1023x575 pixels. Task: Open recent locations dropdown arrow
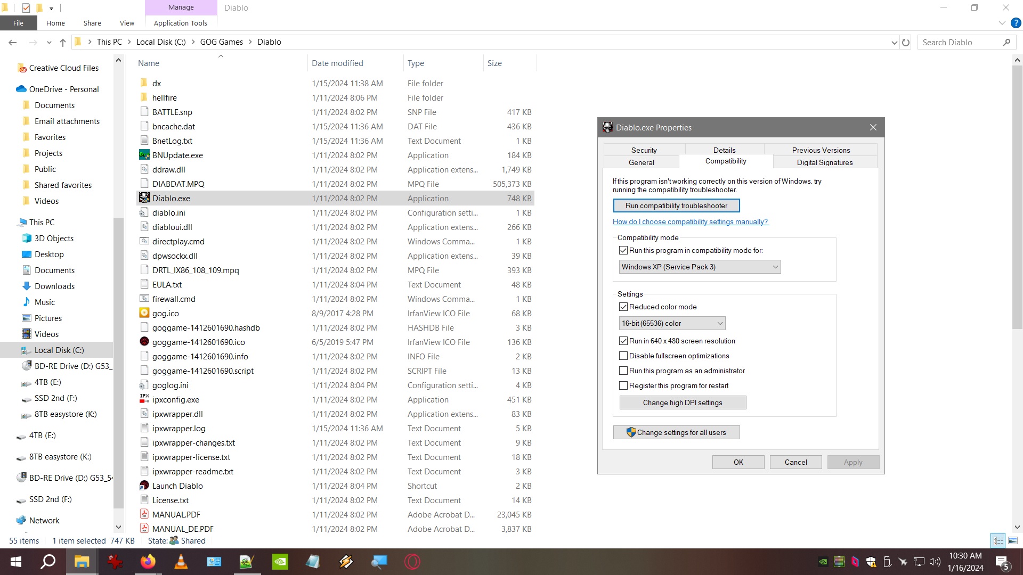(49, 42)
